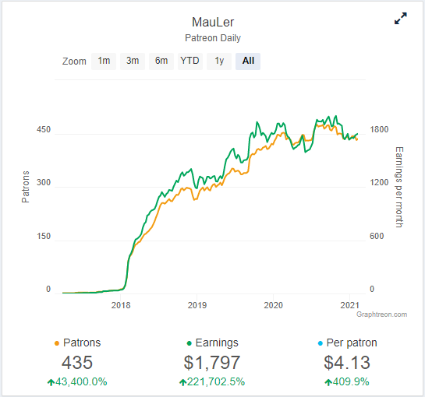This screenshot has height=397, width=425.
Task: Click the Patrons vertical axis title
Action: pyautogui.click(x=26, y=187)
